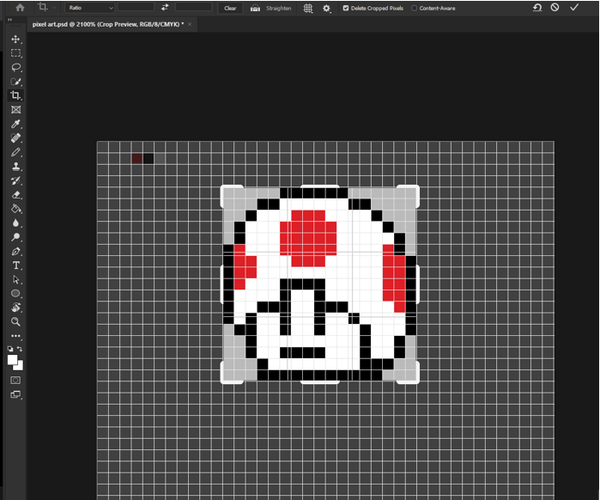Viewport: 600px width, 500px height.
Task: Enable Content-Aware checkbox
Action: click(415, 8)
